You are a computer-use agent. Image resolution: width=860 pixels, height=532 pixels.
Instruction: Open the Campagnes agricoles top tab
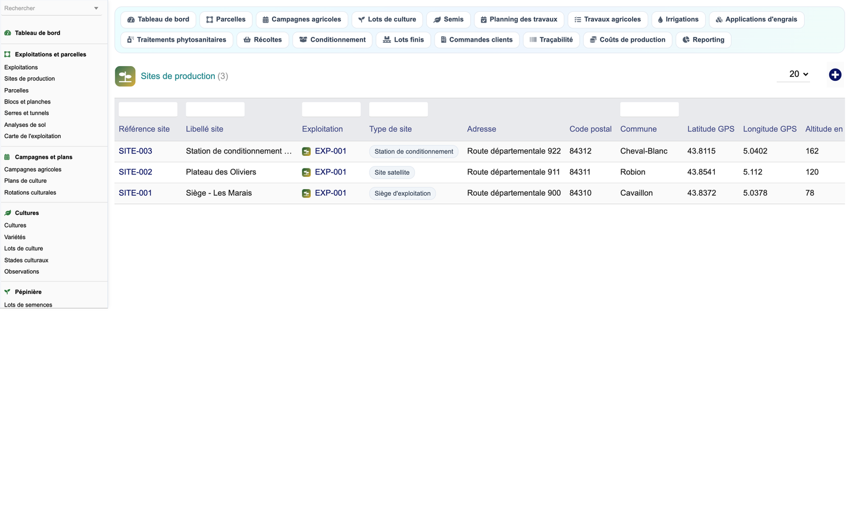302,20
